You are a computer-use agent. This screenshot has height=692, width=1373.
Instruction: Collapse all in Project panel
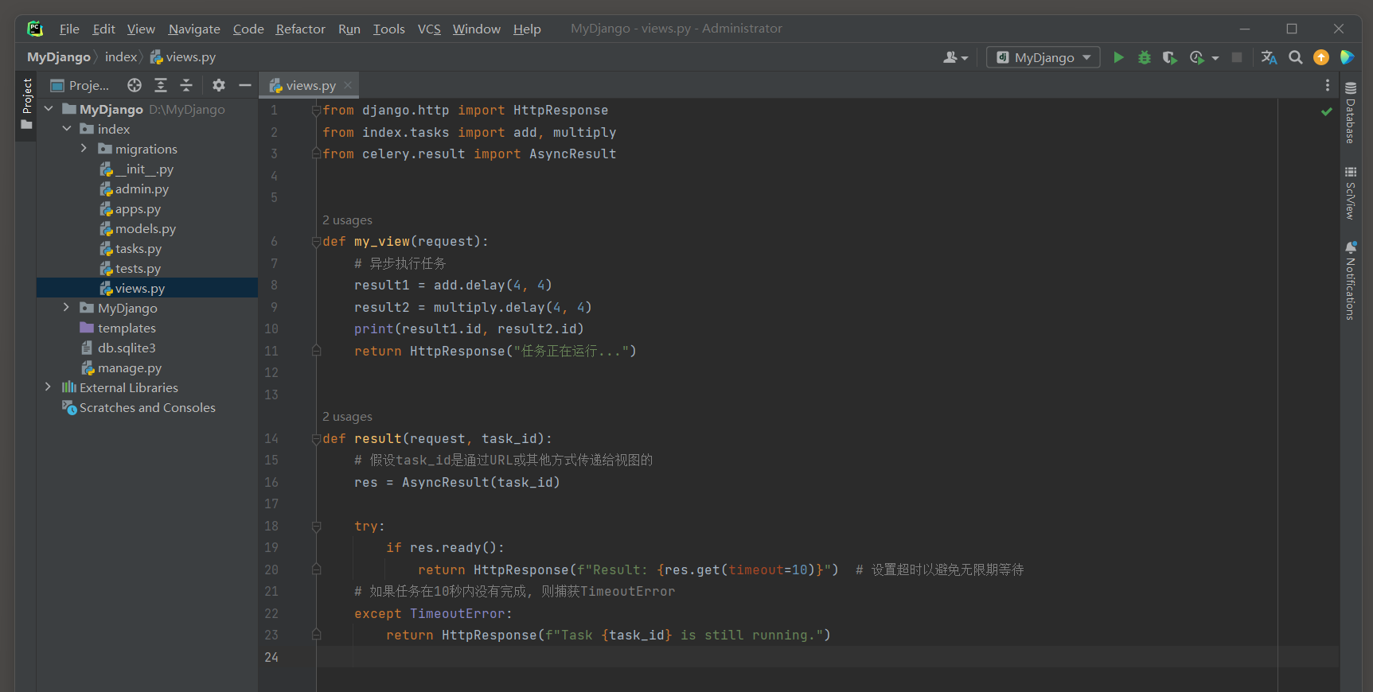pyautogui.click(x=186, y=85)
